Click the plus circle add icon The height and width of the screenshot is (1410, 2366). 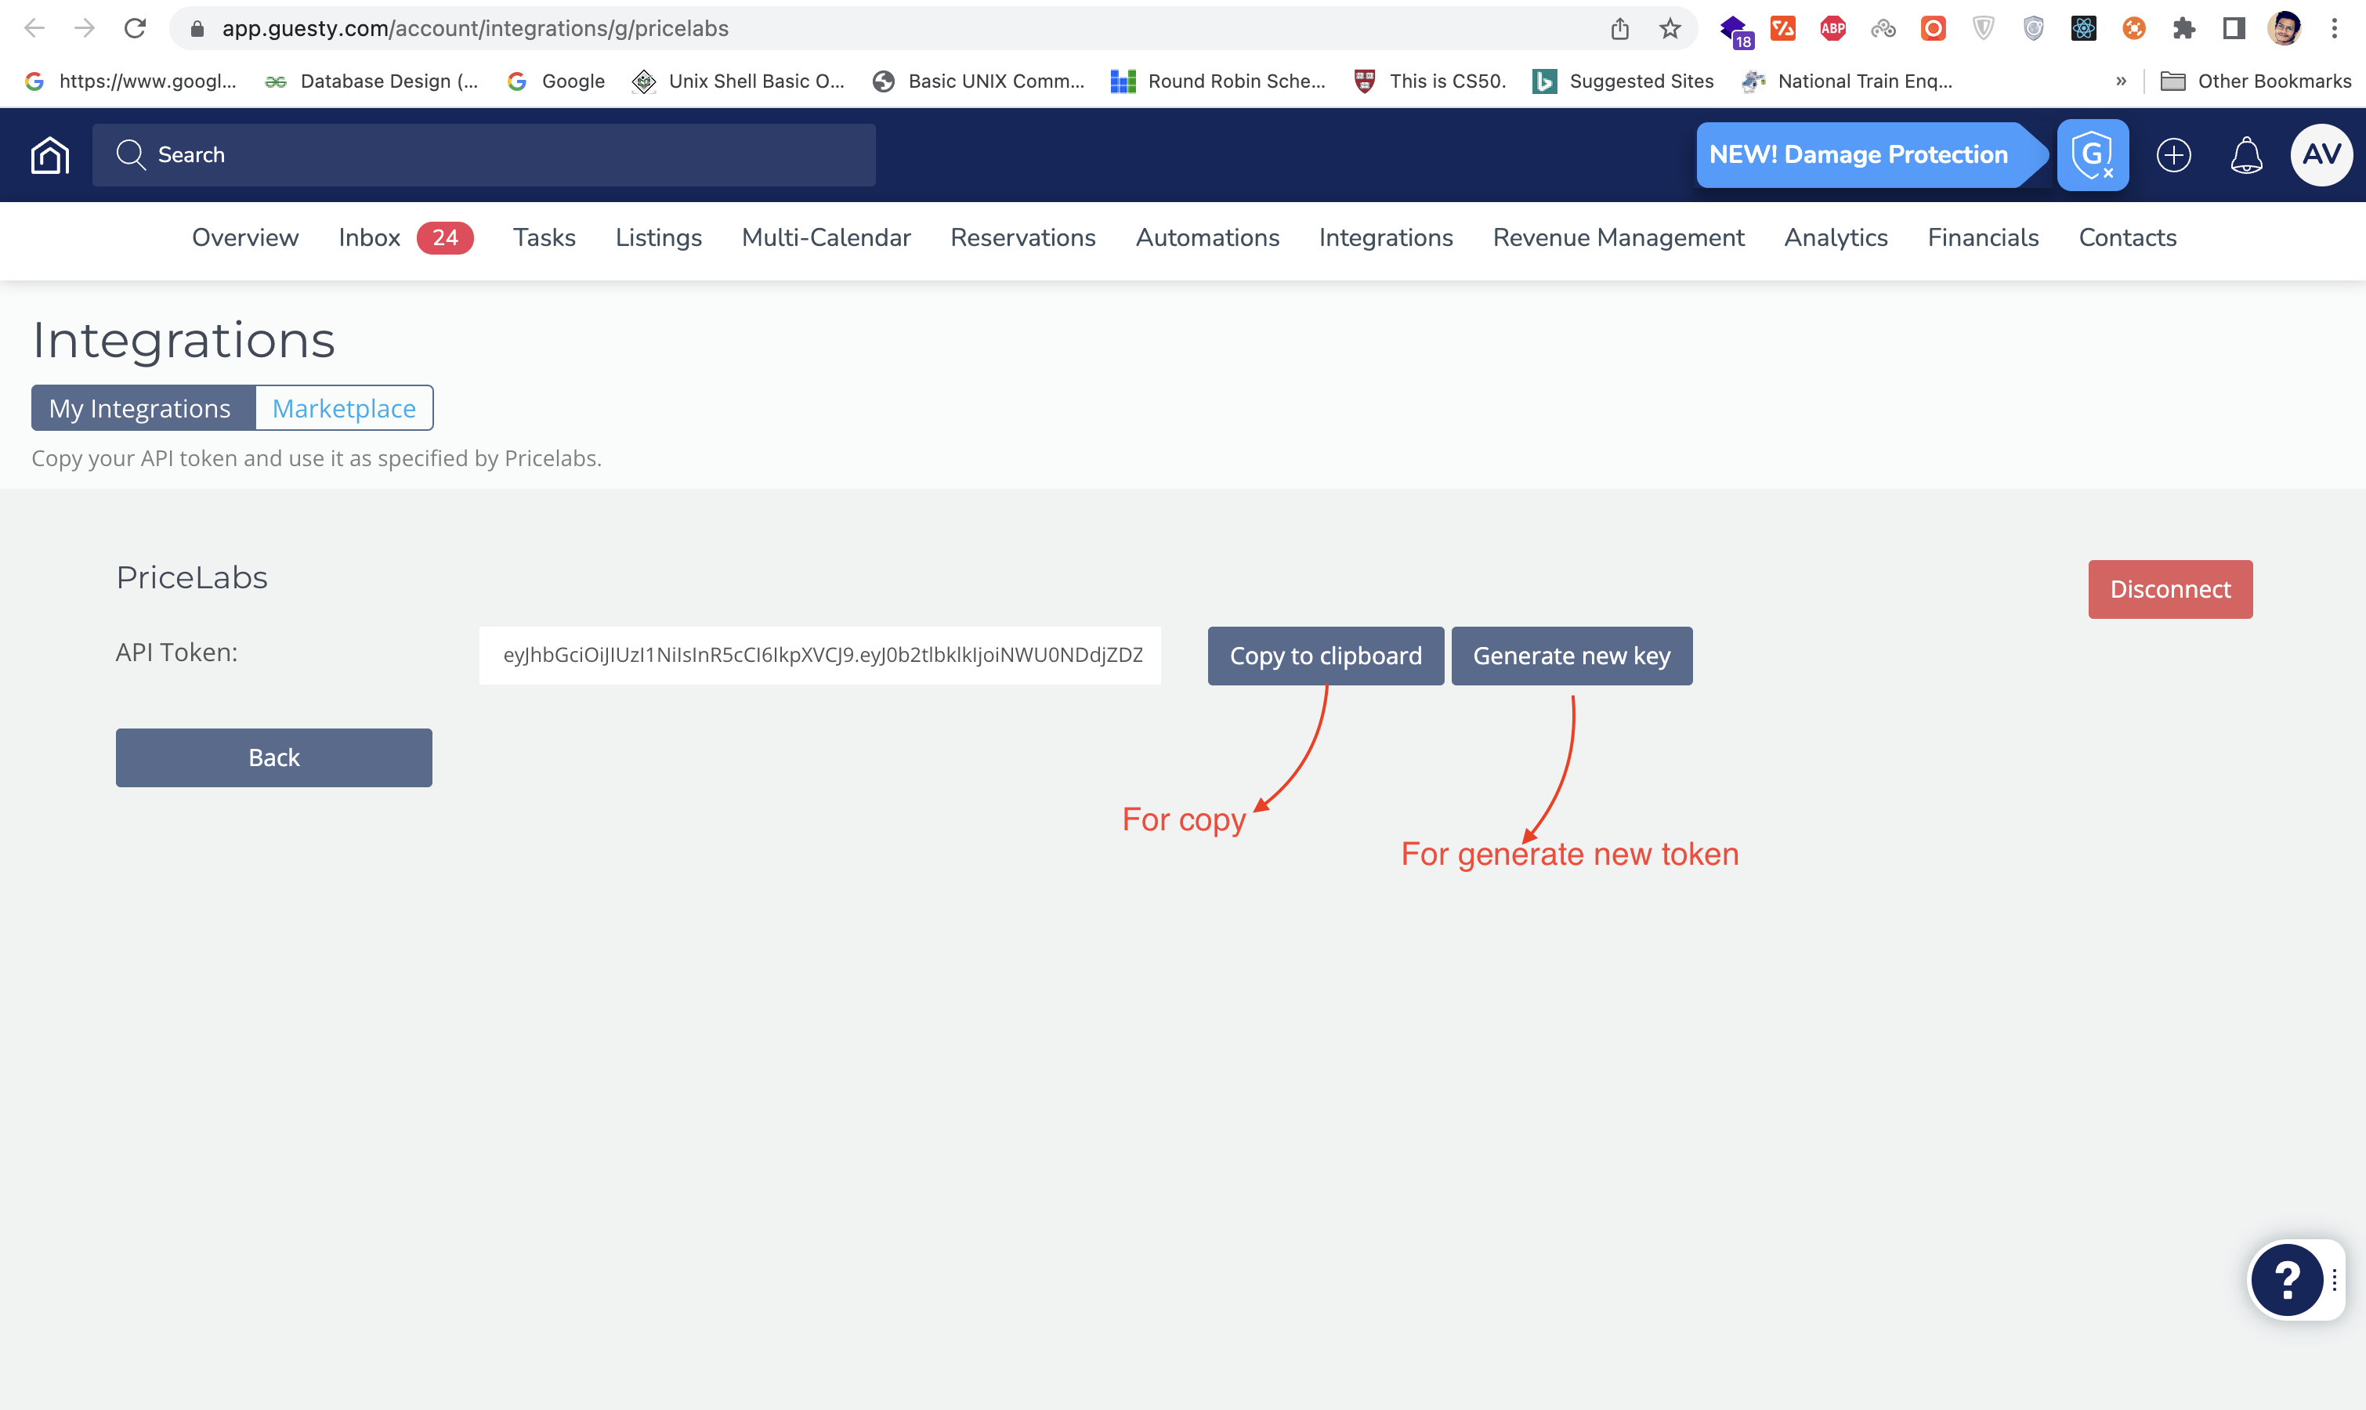click(2173, 155)
